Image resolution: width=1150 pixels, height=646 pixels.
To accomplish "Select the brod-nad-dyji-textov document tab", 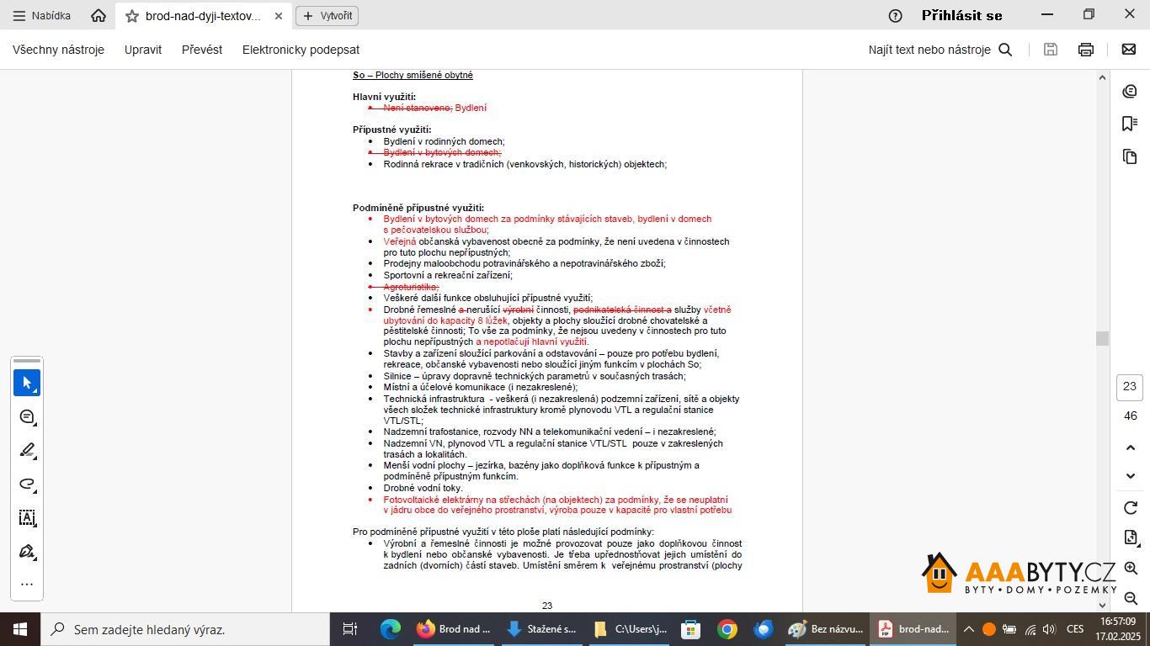I will tap(203, 16).
